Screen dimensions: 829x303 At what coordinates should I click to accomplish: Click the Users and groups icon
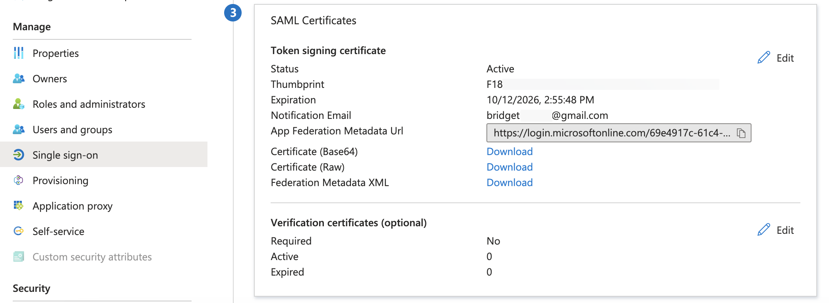coord(19,130)
